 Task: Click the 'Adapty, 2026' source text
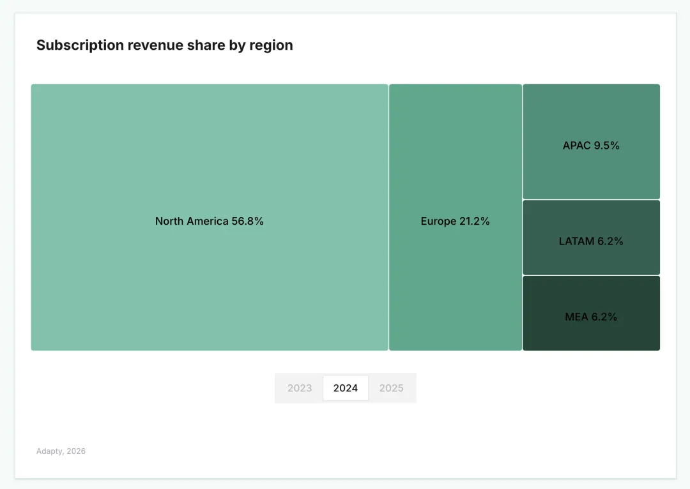point(61,451)
